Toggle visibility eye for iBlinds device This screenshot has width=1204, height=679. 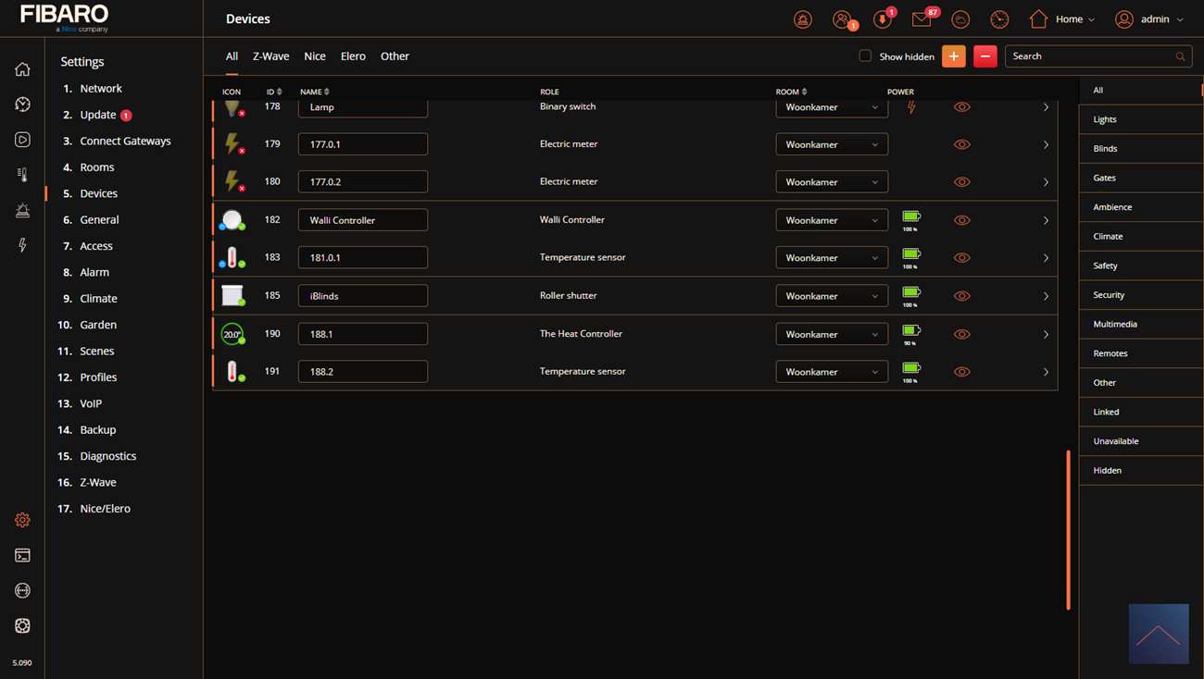(x=962, y=296)
